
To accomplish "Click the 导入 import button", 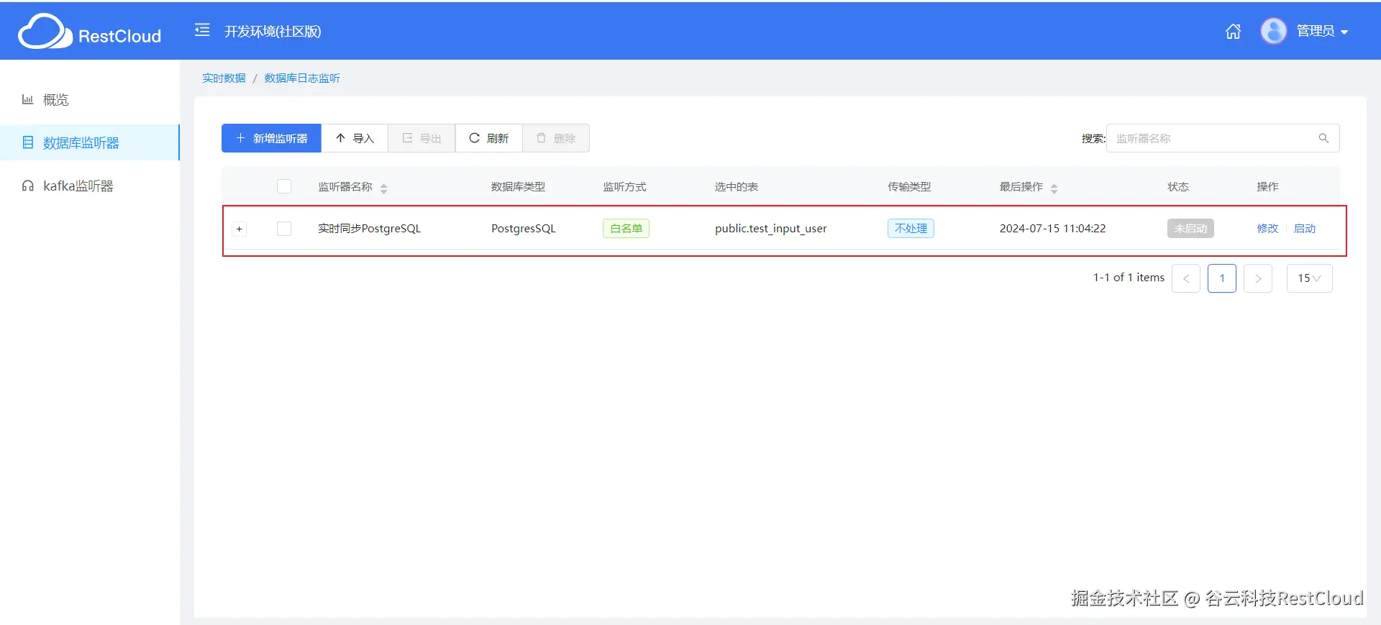I will pyautogui.click(x=355, y=138).
